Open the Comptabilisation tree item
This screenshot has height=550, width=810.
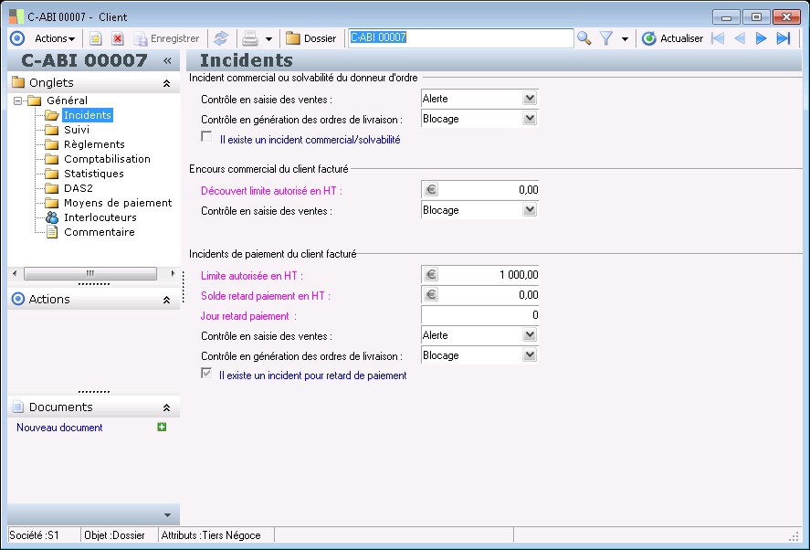tap(107, 159)
